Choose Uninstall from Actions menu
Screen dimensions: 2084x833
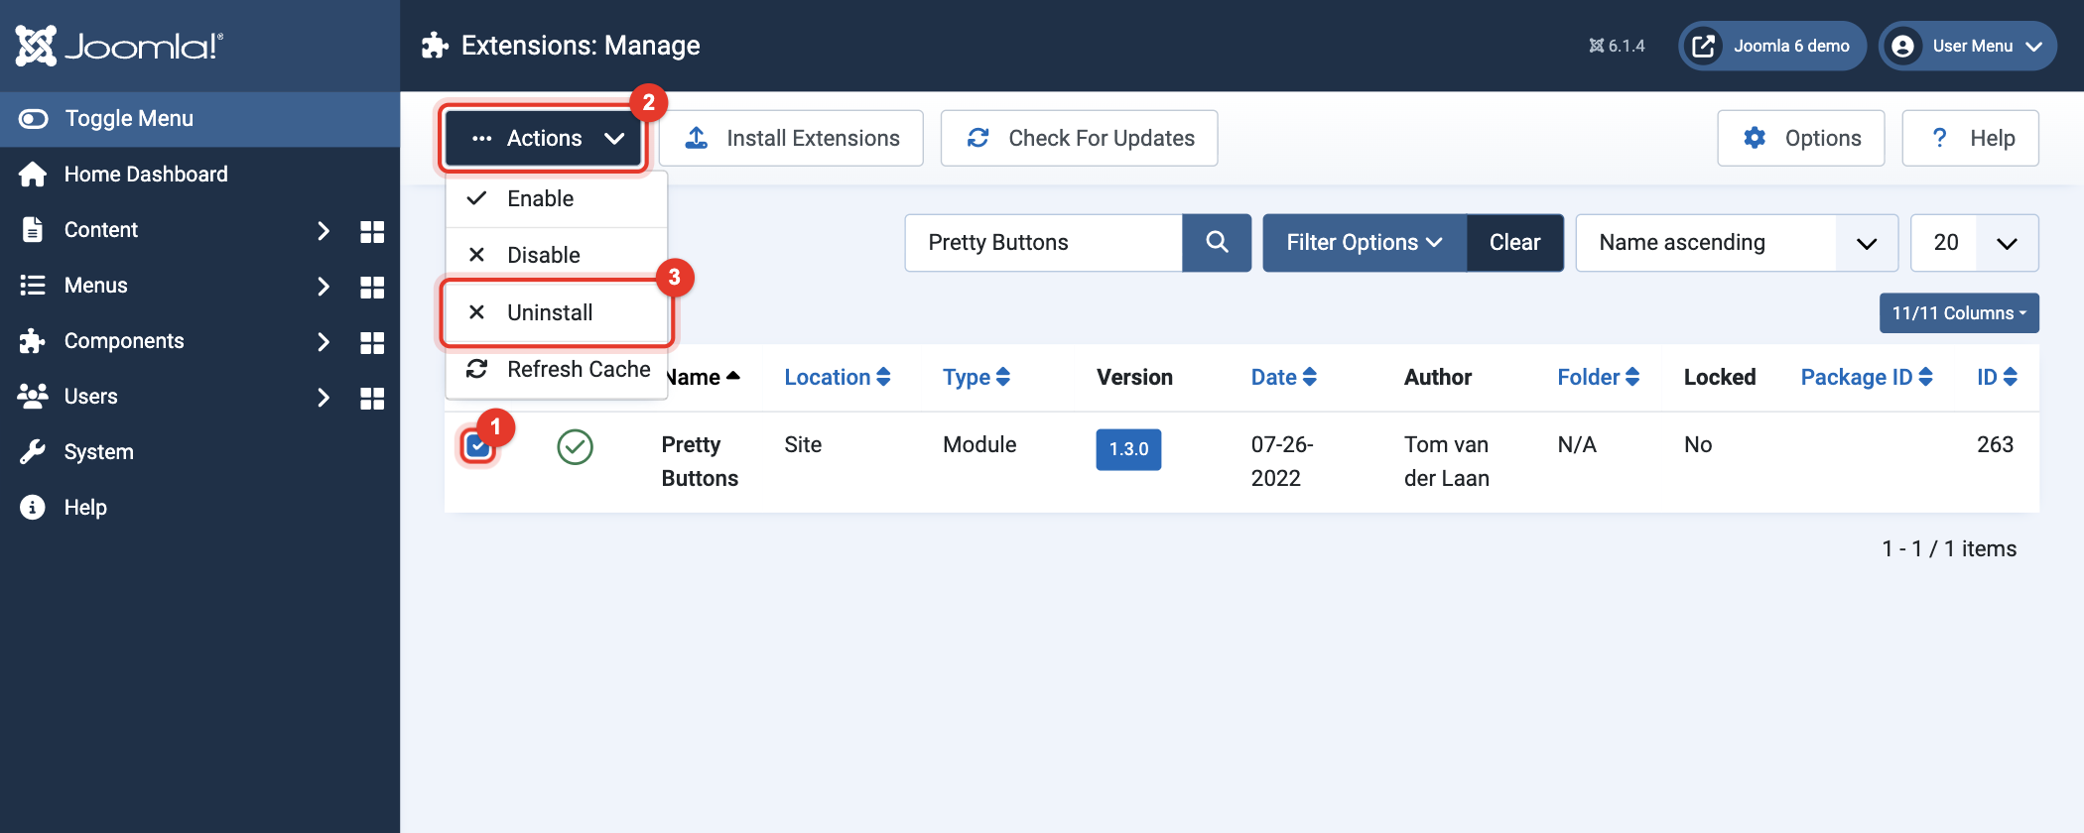[557, 312]
